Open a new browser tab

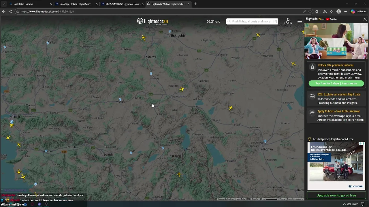[195, 4]
